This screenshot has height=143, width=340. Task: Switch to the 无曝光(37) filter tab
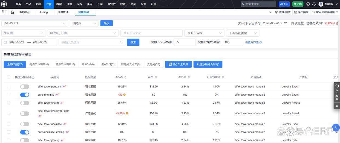point(153,64)
